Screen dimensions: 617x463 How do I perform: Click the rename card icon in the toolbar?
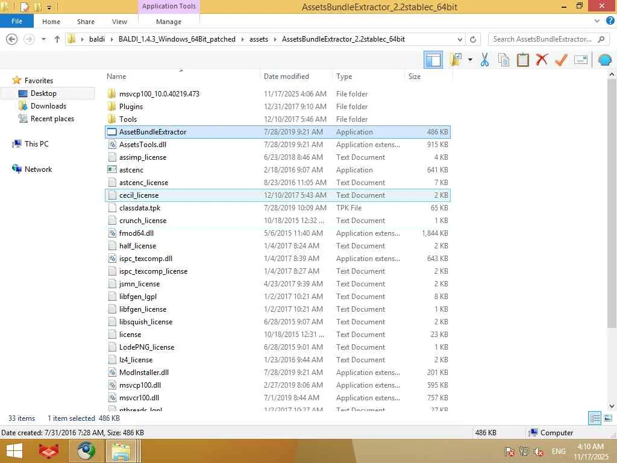pos(581,60)
